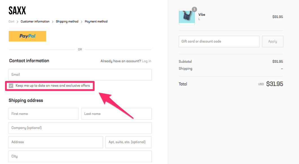Open the Log in link

pyautogui.click(x=147, y=61)
